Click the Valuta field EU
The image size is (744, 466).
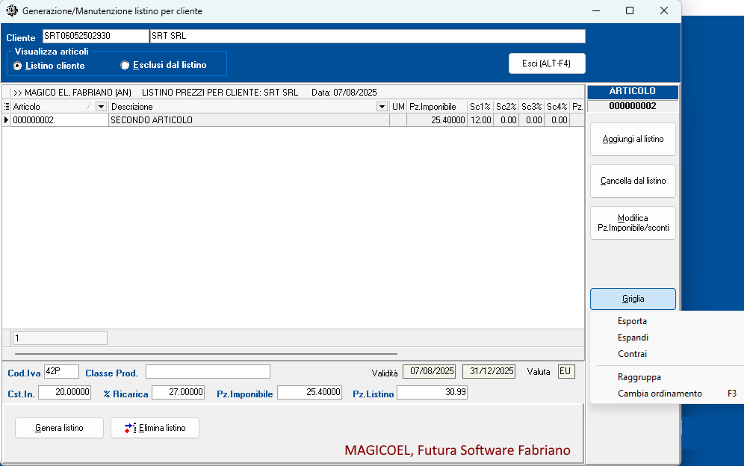pos(566,372)
